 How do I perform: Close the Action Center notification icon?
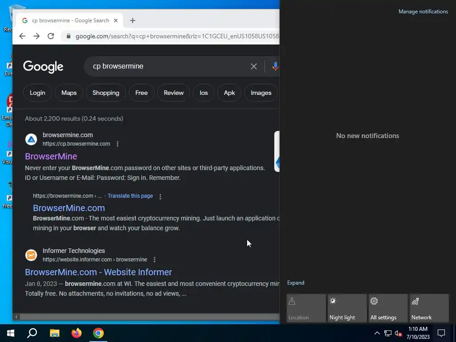click(441, 333)
